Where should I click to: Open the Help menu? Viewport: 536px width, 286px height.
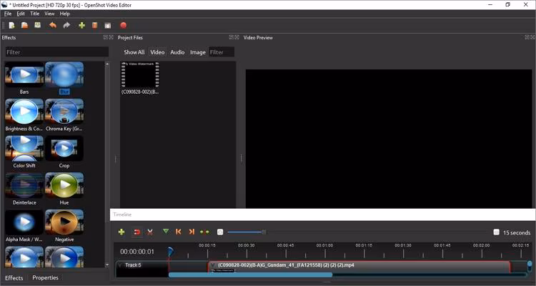(x=64, y=14)
